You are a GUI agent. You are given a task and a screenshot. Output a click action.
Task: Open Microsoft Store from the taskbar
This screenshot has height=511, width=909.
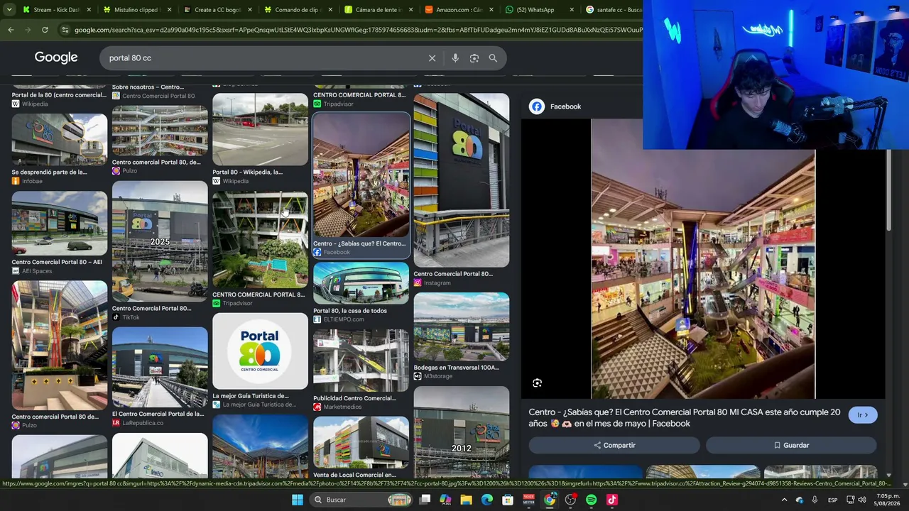508,500
